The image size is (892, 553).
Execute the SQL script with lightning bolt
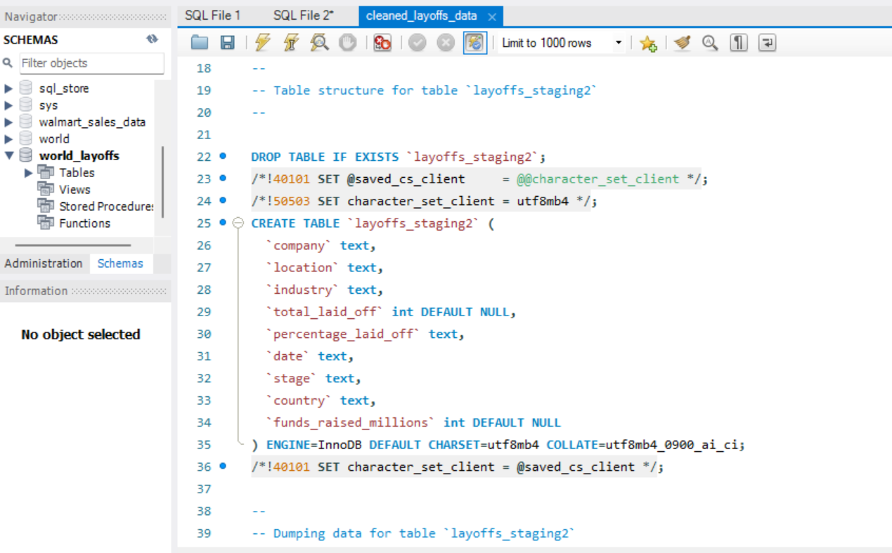(262, 43)
